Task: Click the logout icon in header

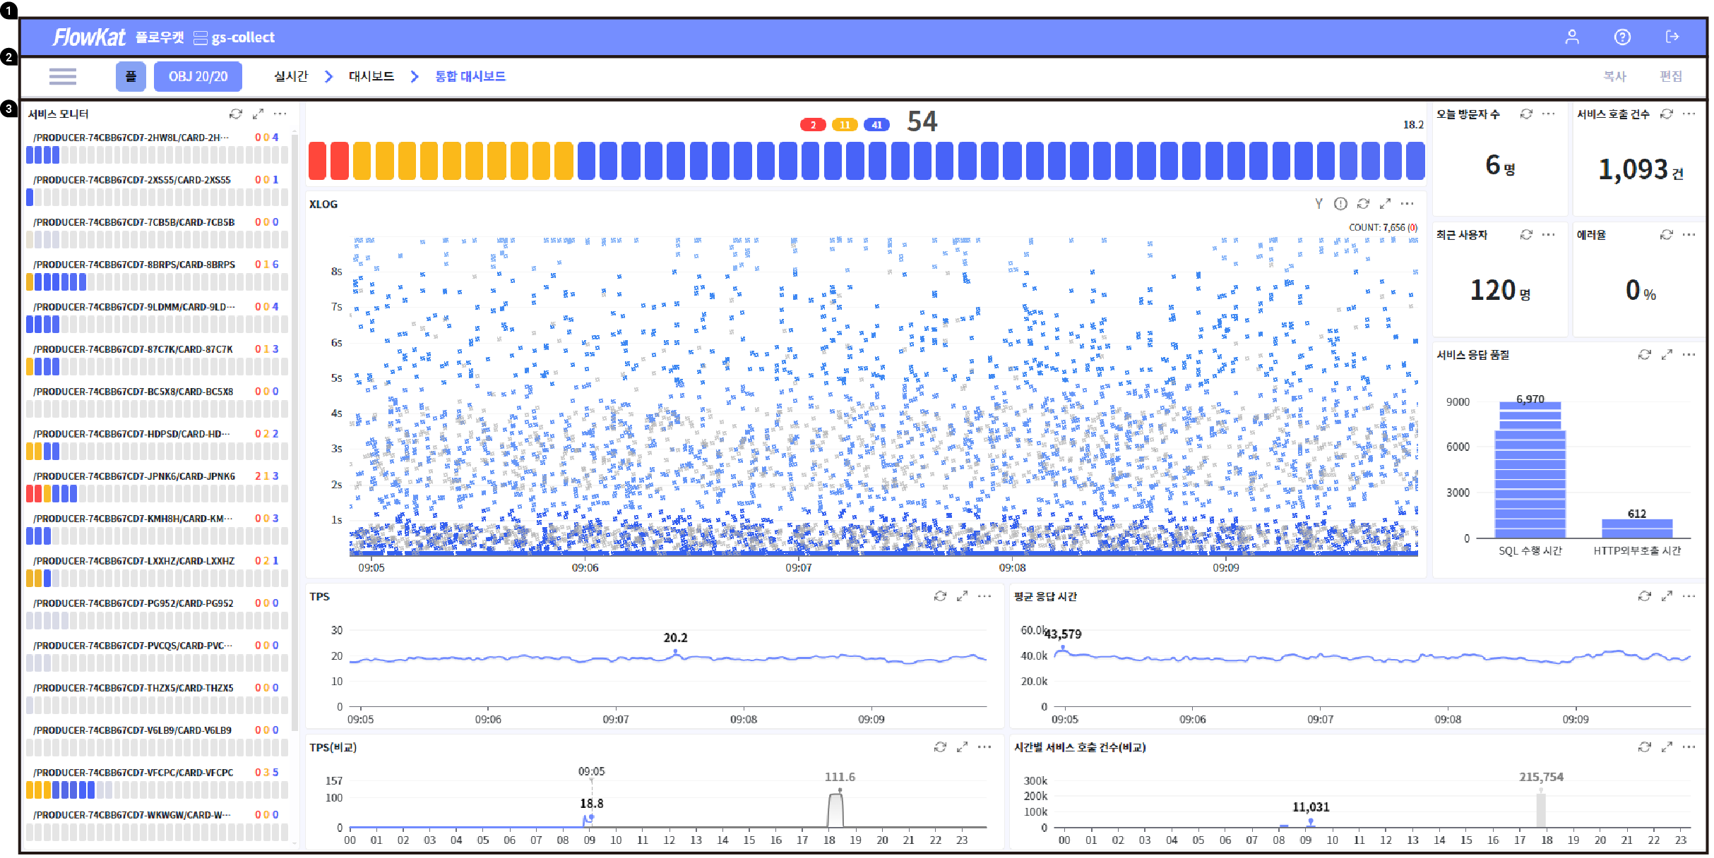Action: (1672, 37)
